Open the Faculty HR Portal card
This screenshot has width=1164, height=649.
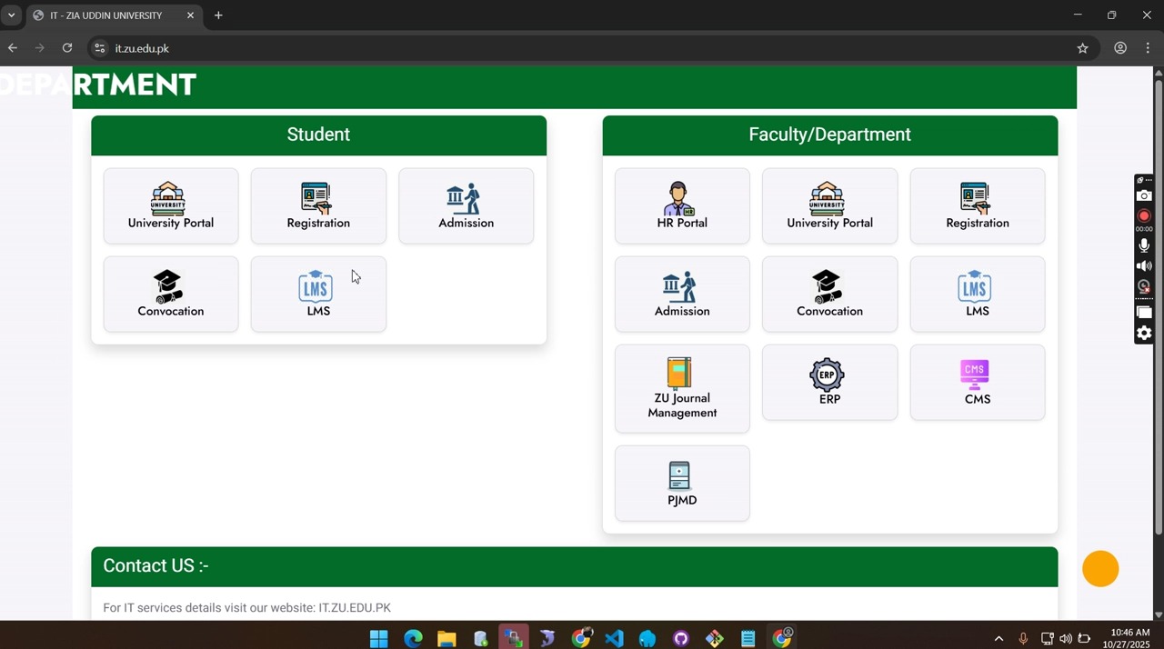[x=682, y=205]
